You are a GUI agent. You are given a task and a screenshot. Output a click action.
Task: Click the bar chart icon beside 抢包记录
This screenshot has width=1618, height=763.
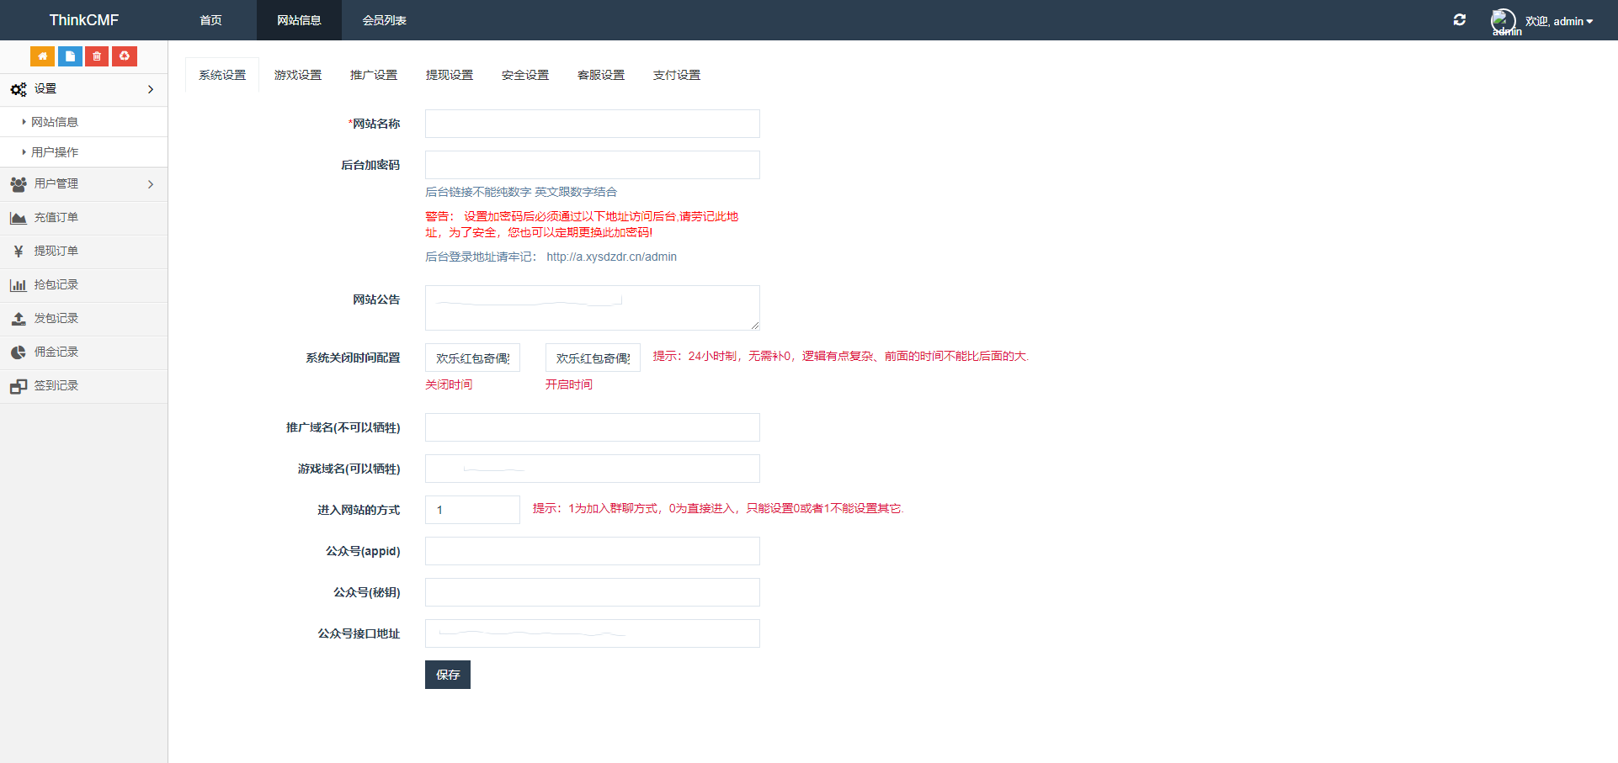19,285
